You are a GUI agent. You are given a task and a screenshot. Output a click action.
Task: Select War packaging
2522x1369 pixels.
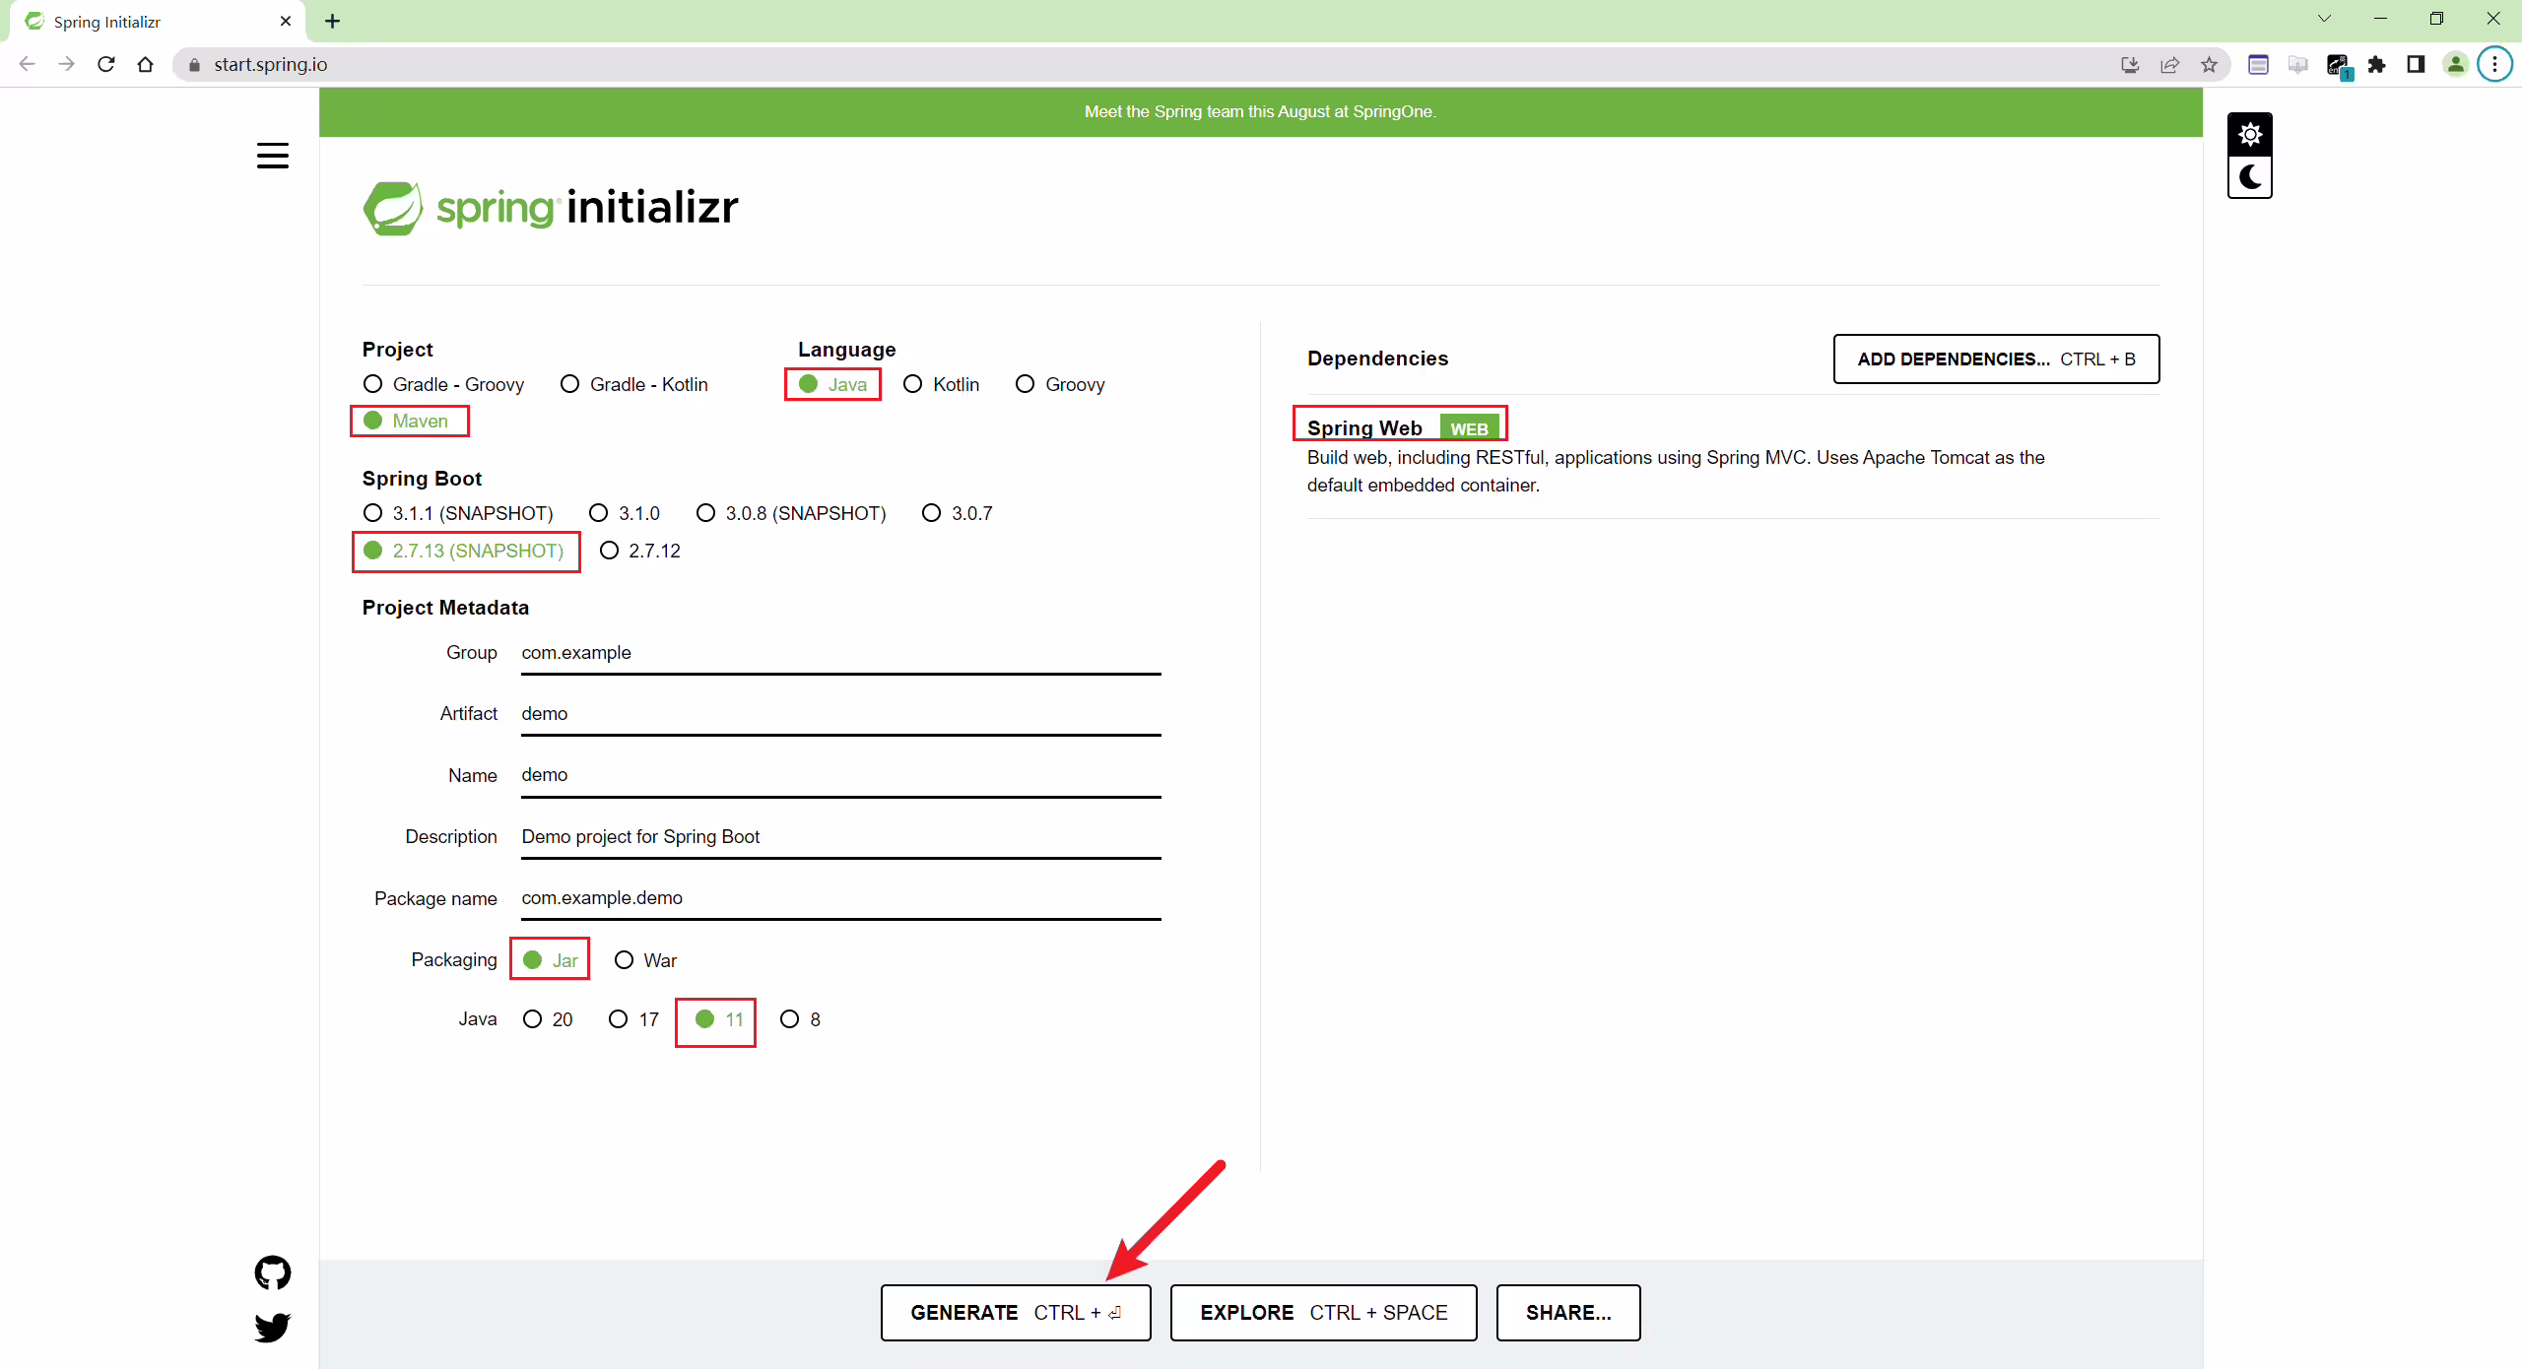(645, 960)
